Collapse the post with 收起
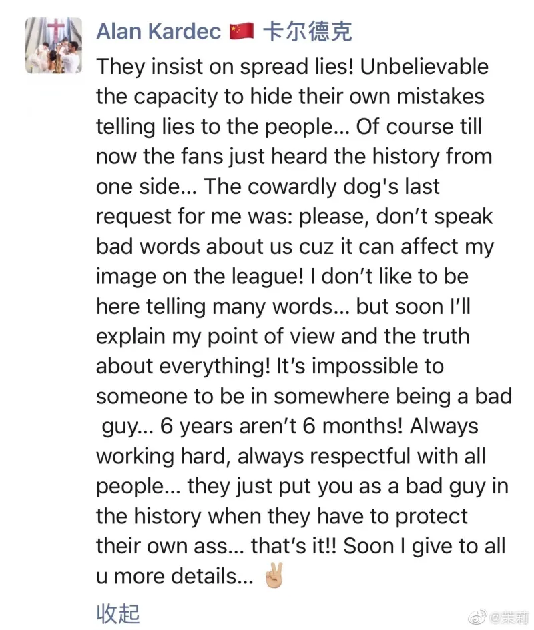 point(117,613)
